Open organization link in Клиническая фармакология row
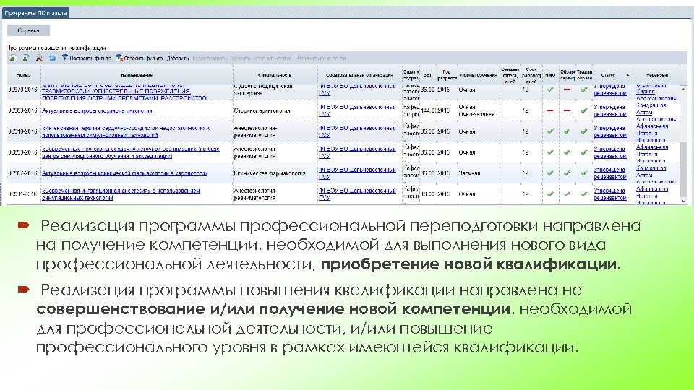This screenshot has width=694, height=390. click(x=357, y=173)
